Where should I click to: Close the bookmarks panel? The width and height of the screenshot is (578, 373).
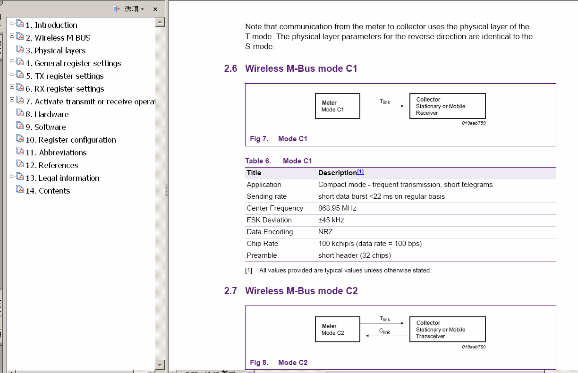[x=155, y=9]
